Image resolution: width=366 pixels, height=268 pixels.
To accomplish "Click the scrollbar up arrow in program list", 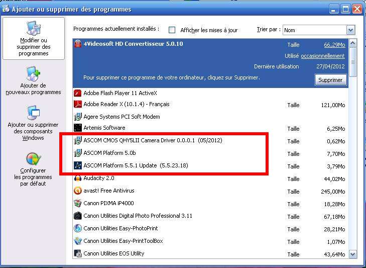I will [352, 43].
